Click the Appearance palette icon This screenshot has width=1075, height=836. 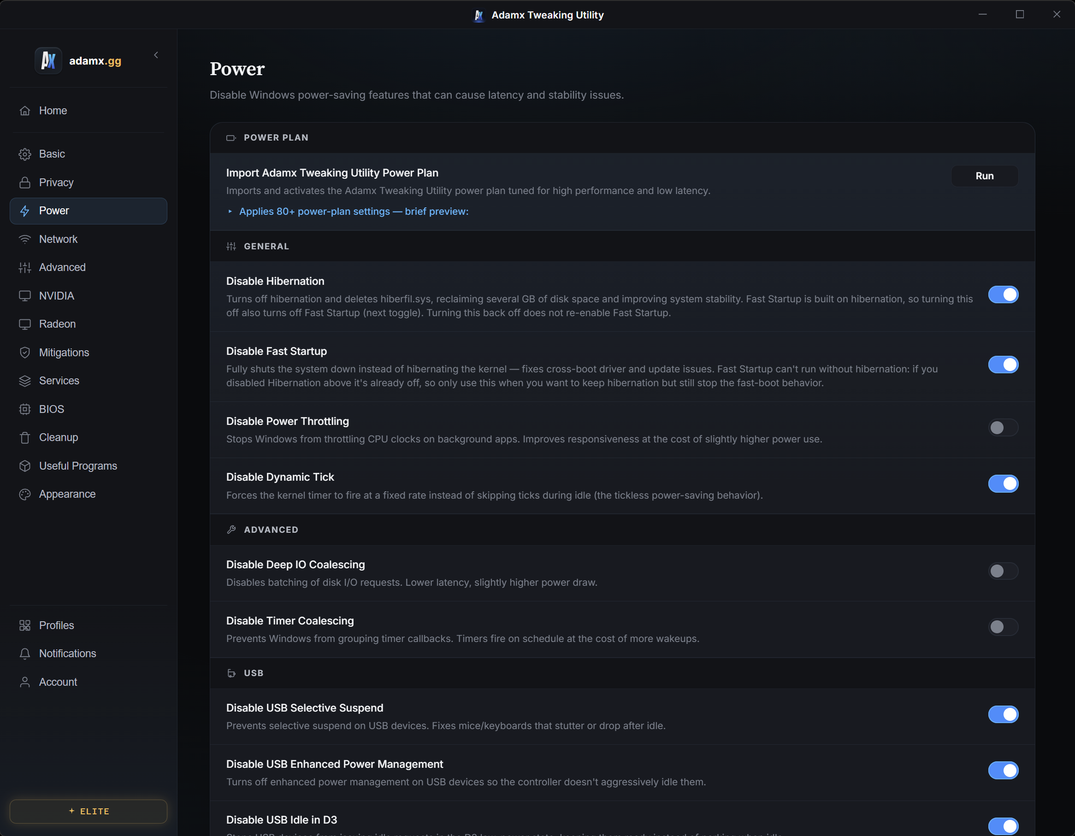24,495
